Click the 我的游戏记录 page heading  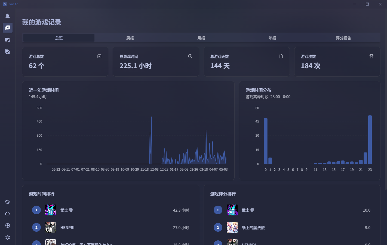pyautogui.click(x=42, y=22)
